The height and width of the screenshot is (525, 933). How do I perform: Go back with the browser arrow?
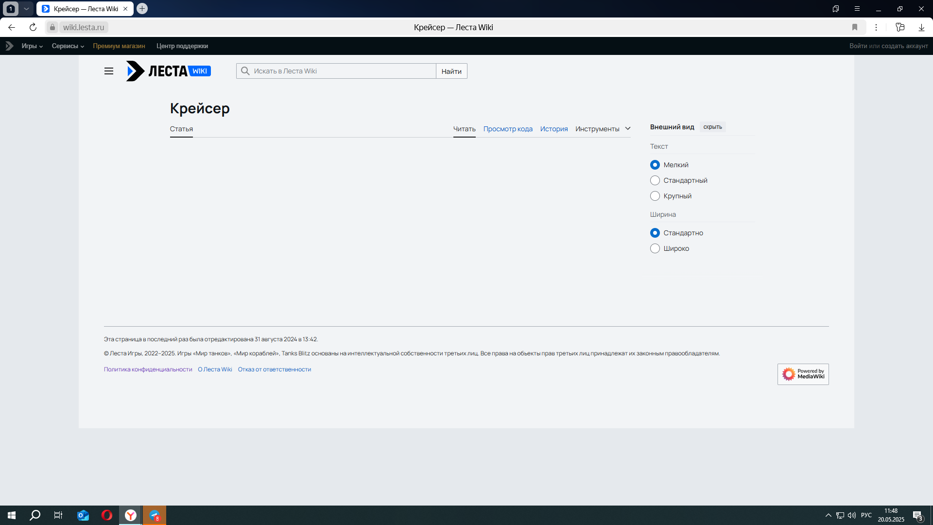point(12,27)
